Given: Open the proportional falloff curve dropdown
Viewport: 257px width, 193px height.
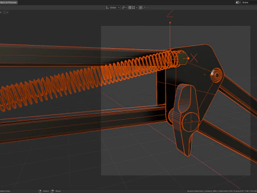Looking at the screenshot, I should click(146, 8).
